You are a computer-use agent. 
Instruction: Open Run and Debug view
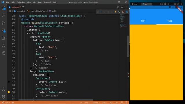[3, 30]
